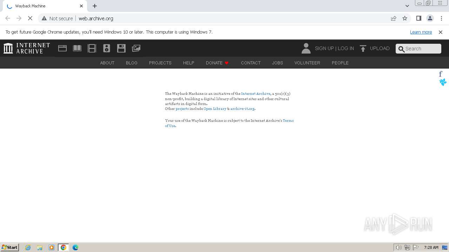Open Chrome three-dot menu

click(x=441, y=18)
